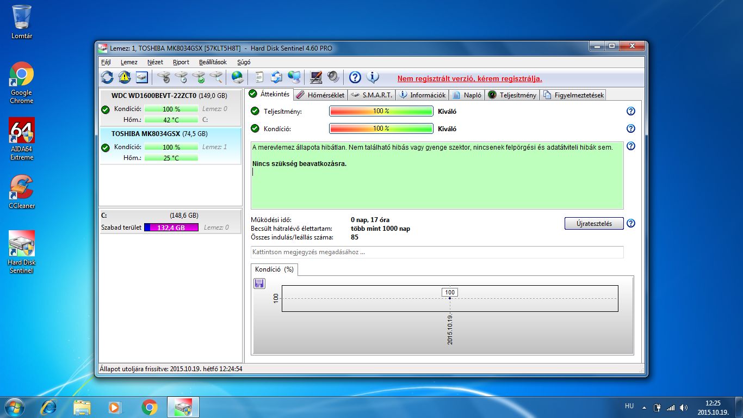743x418 pixels.
Task: Open Google Chrome desktop shortcut
Action: (22, 83)
